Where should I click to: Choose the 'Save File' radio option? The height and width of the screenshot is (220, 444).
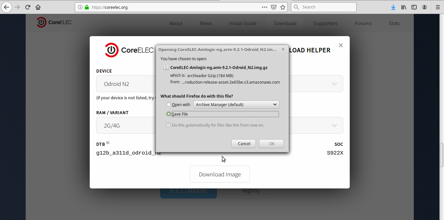coord(169,114)
